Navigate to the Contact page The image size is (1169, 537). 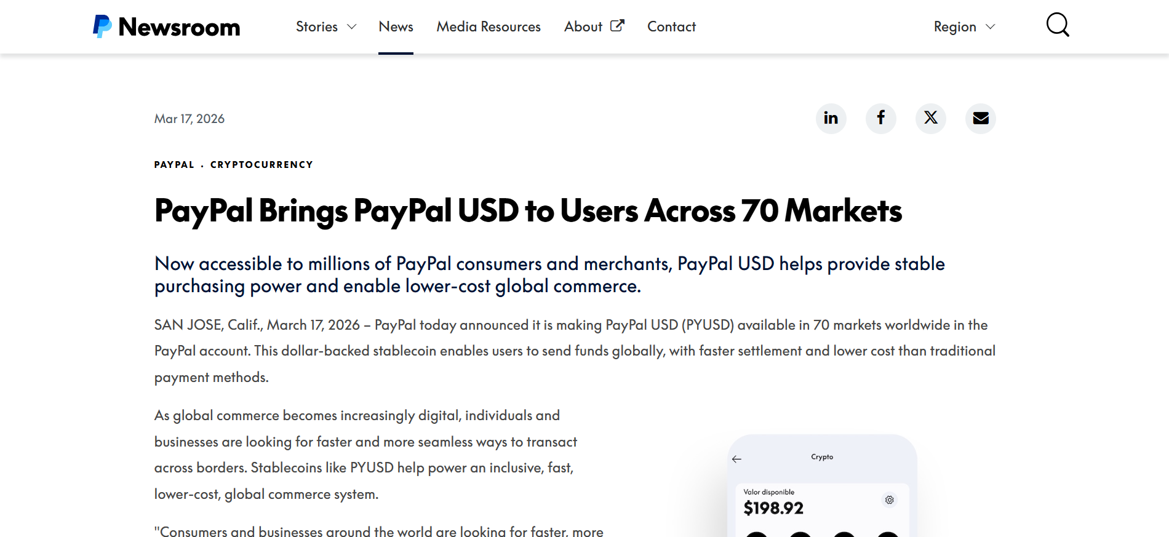tap(671, 26)
